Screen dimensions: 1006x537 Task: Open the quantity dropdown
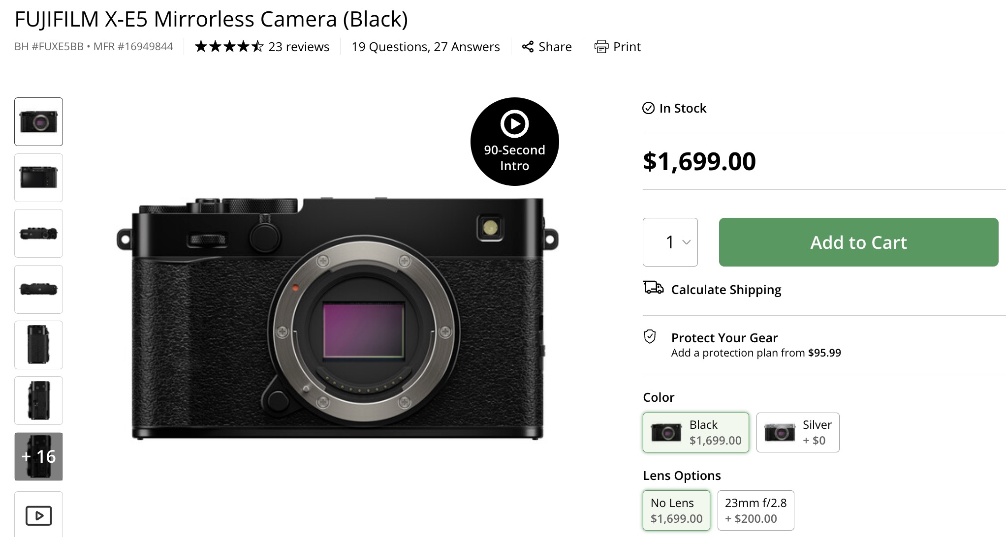(x=670, y=242)
